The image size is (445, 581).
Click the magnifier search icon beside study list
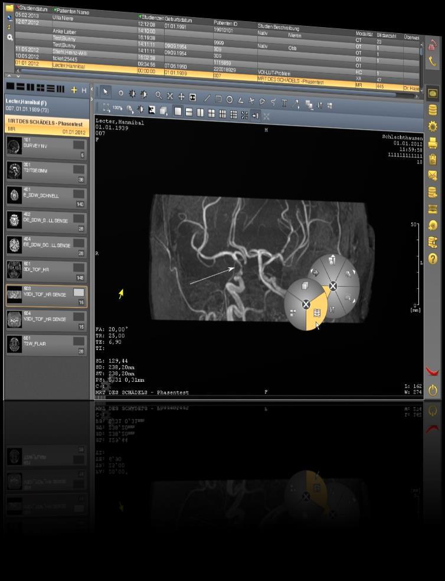click(9, 37)
